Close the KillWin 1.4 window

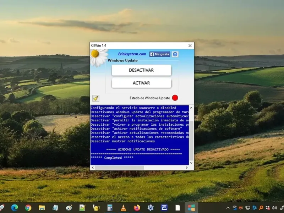pos(190,46)
